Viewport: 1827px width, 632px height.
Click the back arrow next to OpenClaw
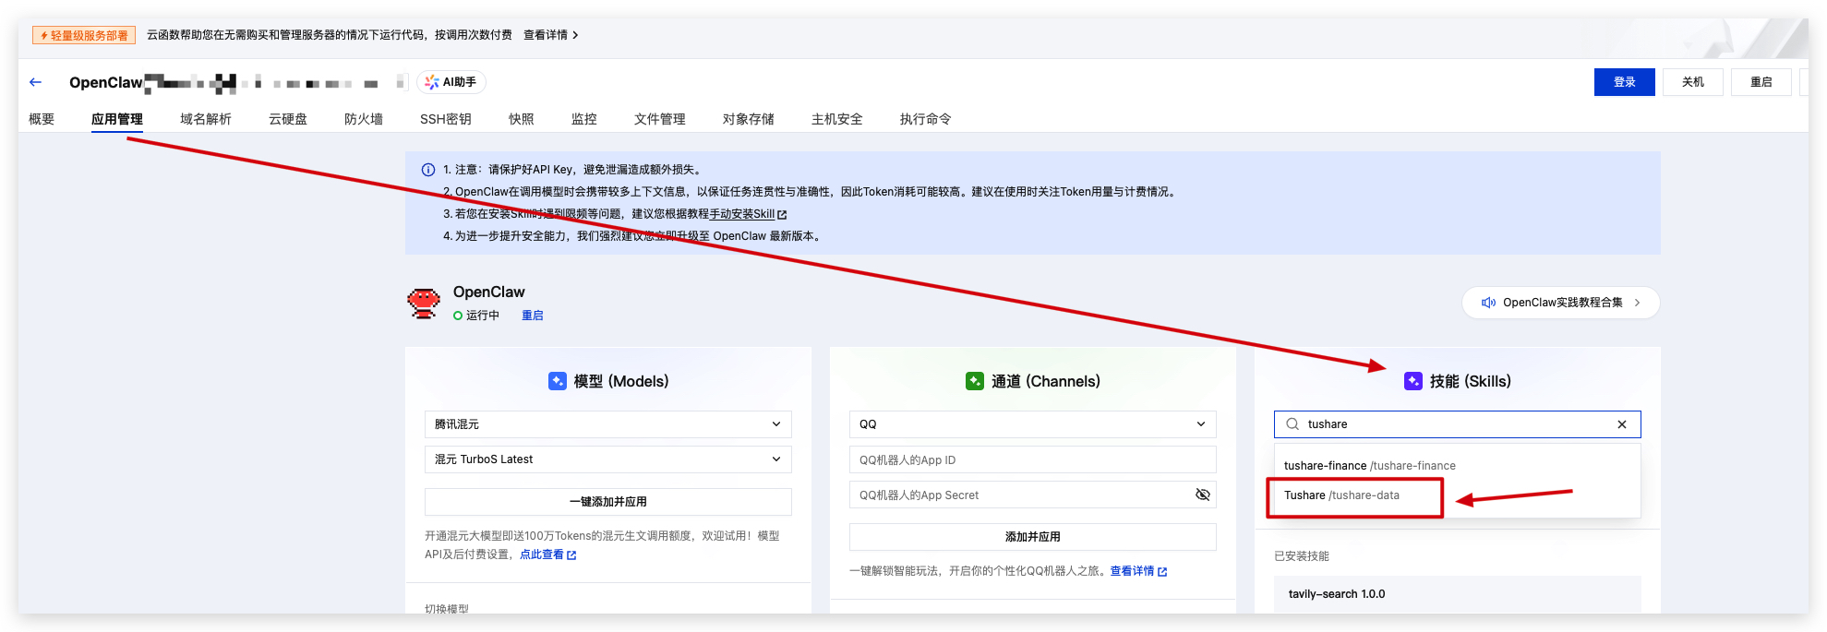coord(36,82)
